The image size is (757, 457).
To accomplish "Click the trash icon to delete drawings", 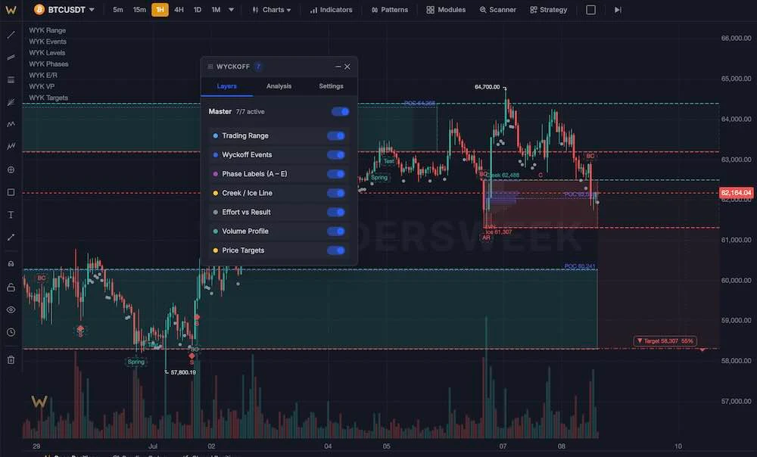I will 11,359.
